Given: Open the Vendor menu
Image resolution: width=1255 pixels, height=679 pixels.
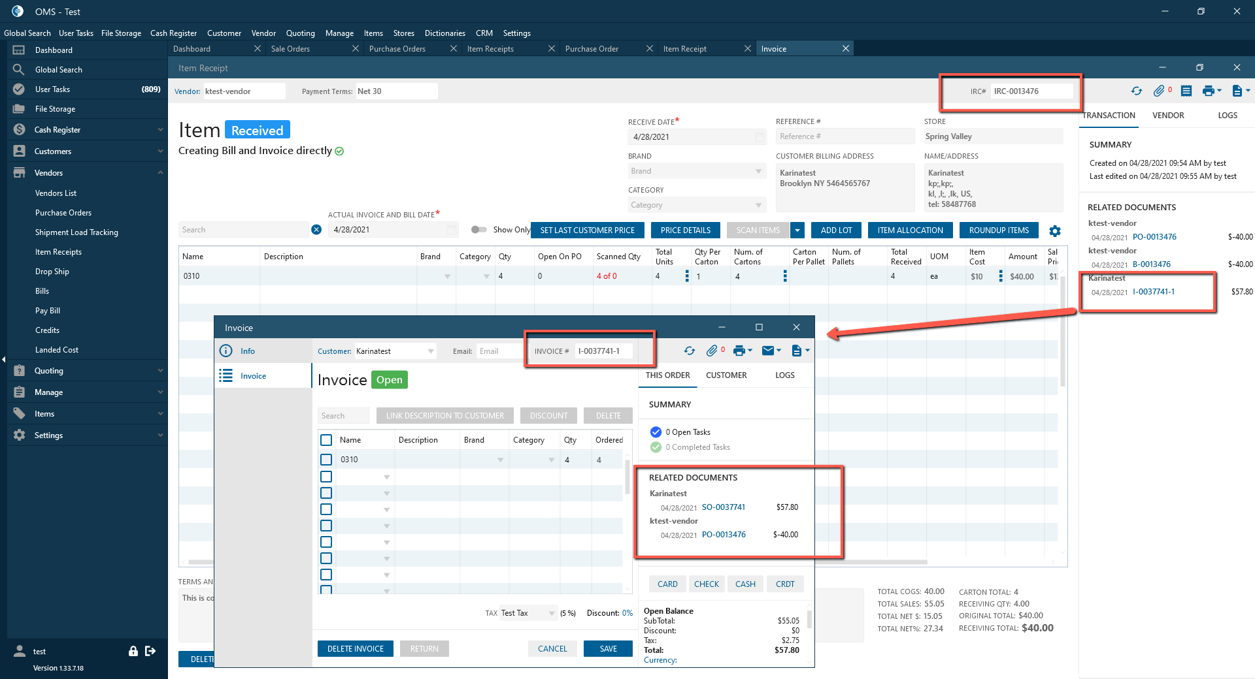Looking at the screenshot, I should pos(263,33).
